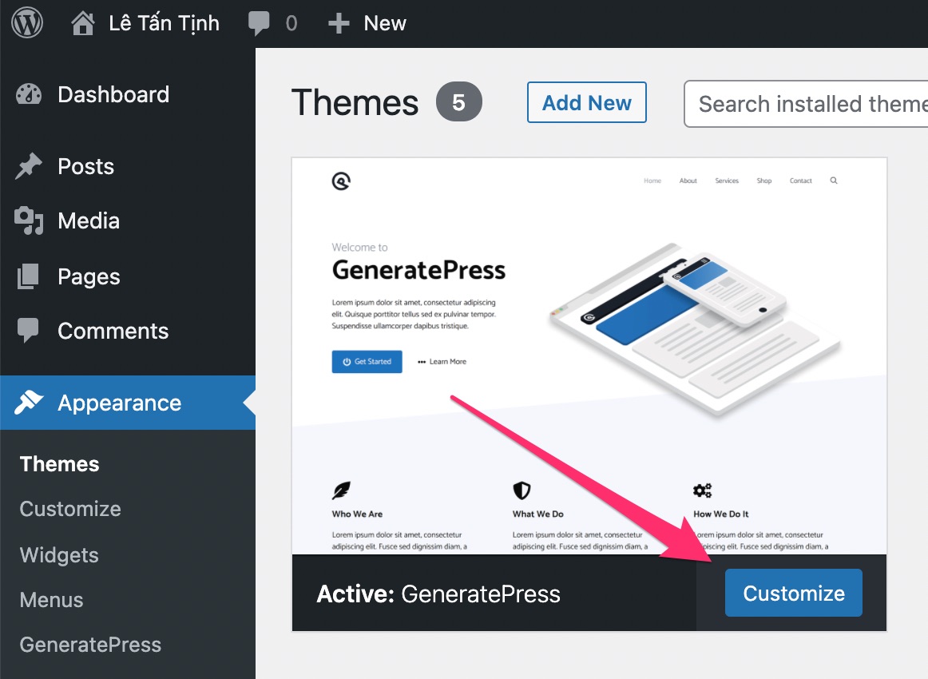928x679 pixels.
Task: Click the Comments speech bubble sidebar icon
Action: (x=28, y=331)
